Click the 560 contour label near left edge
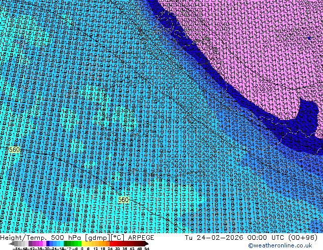Screen dimensions: 323x250 (x=14, y=150)
